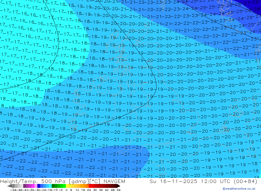Select the dark purple swatch above -42

coord(25,186)
